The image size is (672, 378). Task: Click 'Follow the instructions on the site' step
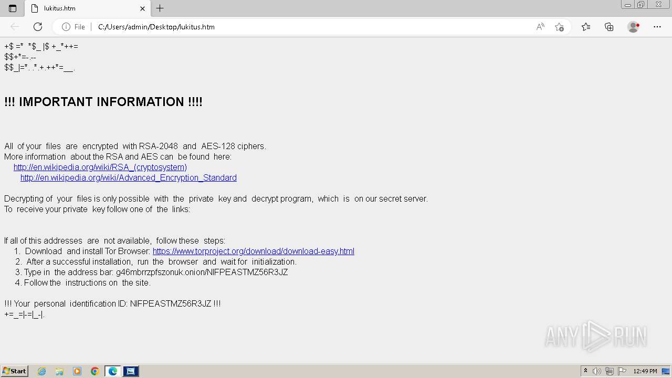click(83, 282)
